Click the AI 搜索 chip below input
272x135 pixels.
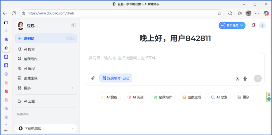[219, 97]
